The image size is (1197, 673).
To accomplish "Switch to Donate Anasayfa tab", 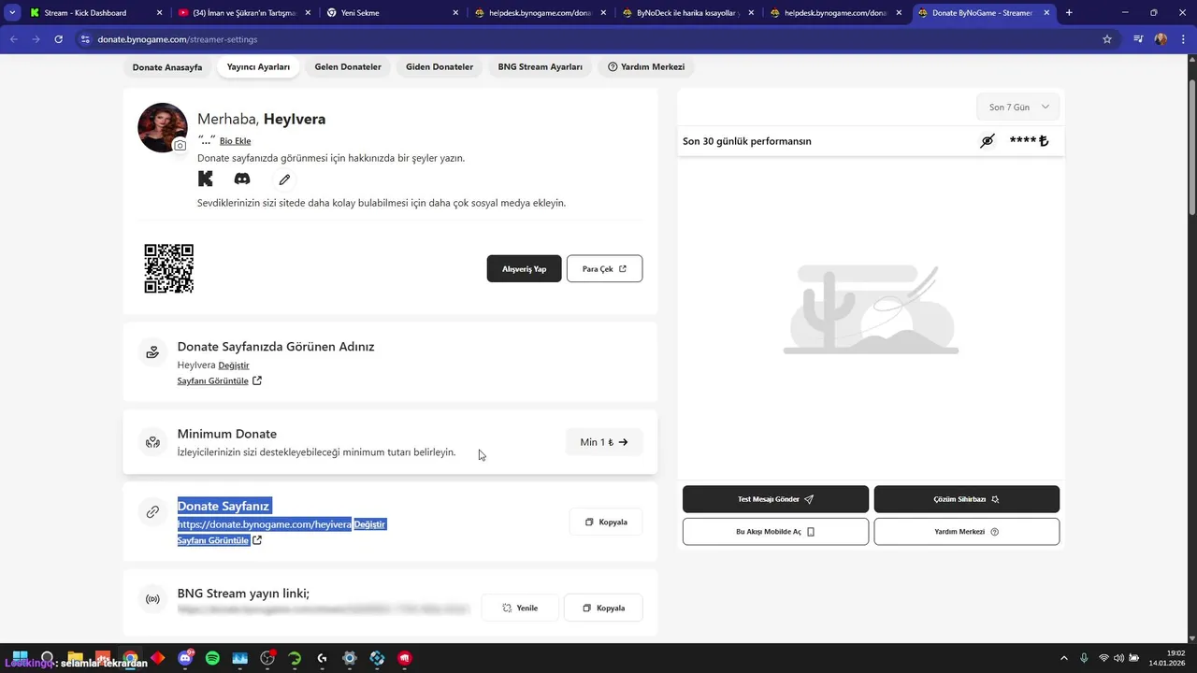I will coord(167,67).
